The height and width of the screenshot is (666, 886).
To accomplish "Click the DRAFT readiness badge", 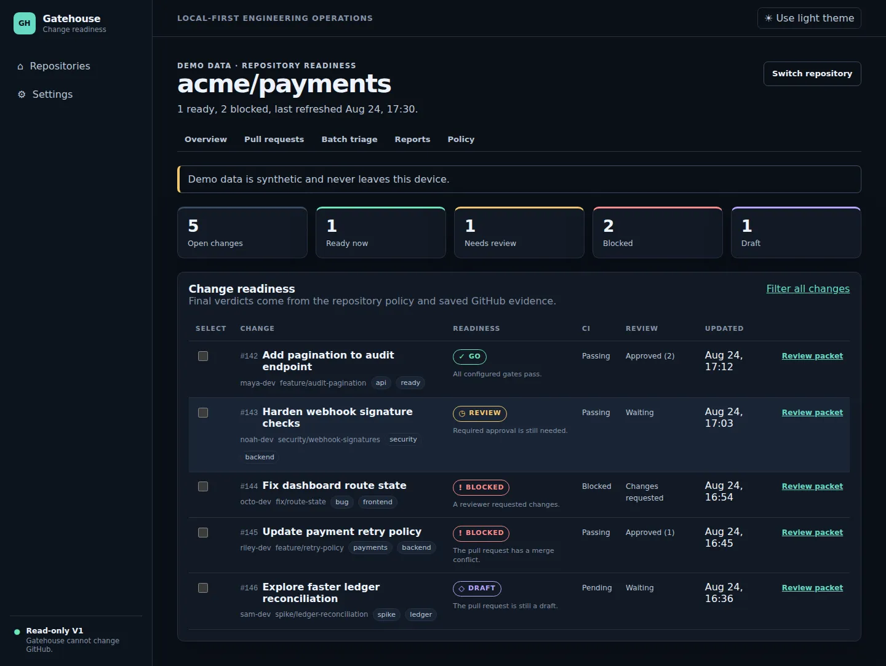I will [x=477, y=589].
